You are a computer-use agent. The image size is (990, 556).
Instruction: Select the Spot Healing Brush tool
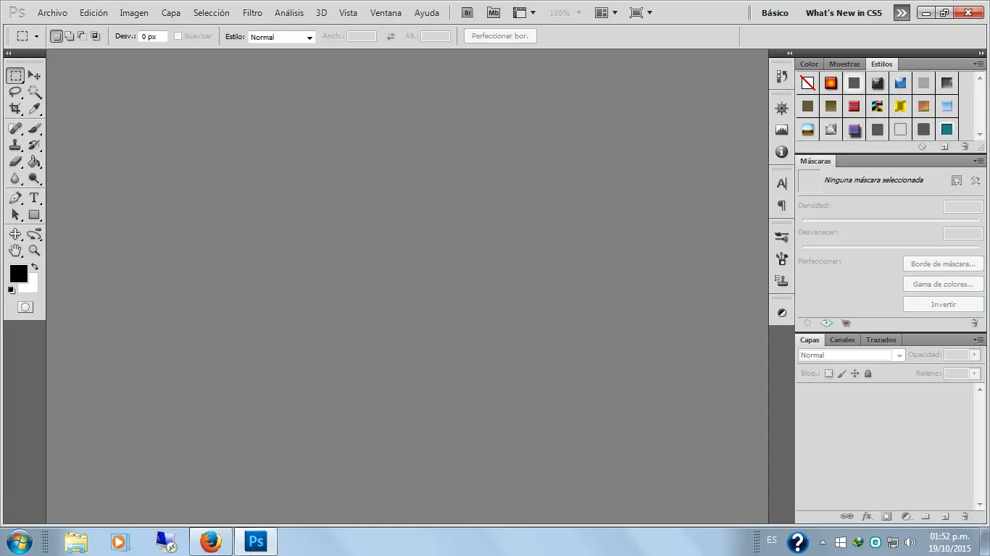(15, 128)
